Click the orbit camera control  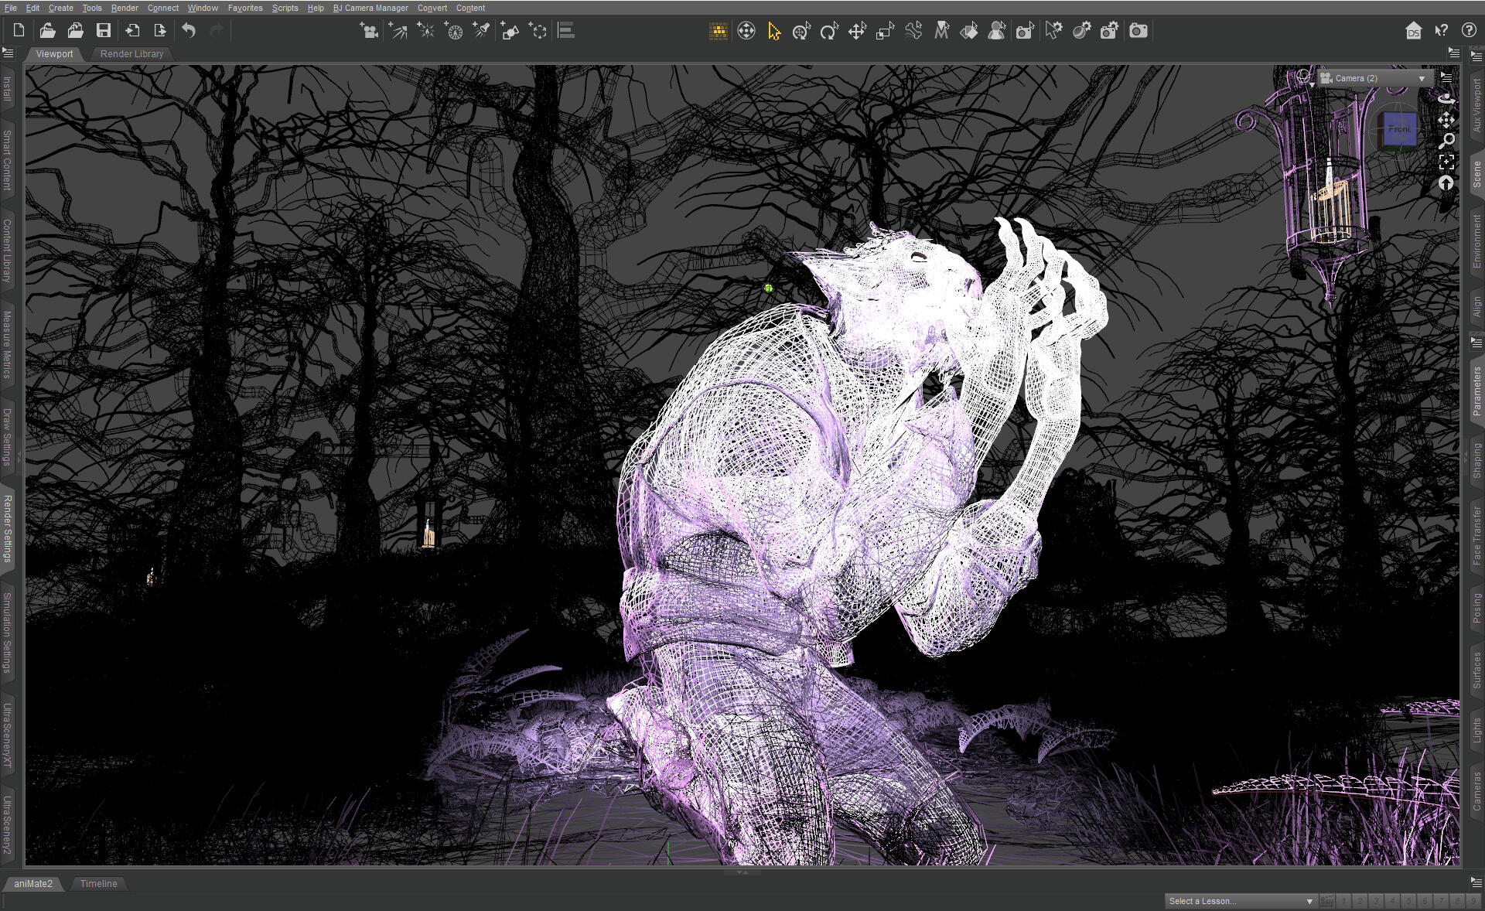[1446, 99]
